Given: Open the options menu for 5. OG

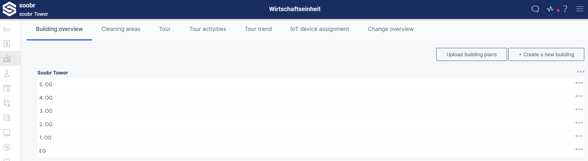Looking at the screenshot, I should pyautogui.click(x=579, y=83).
